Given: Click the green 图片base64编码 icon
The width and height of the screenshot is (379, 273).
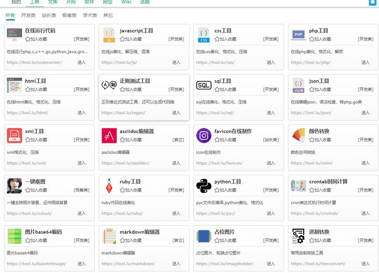Looking at the screenshot, I should (15, 236).
